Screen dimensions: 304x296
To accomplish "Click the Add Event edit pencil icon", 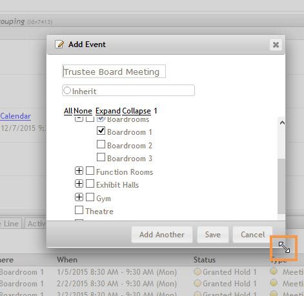I will coord(59,44).
